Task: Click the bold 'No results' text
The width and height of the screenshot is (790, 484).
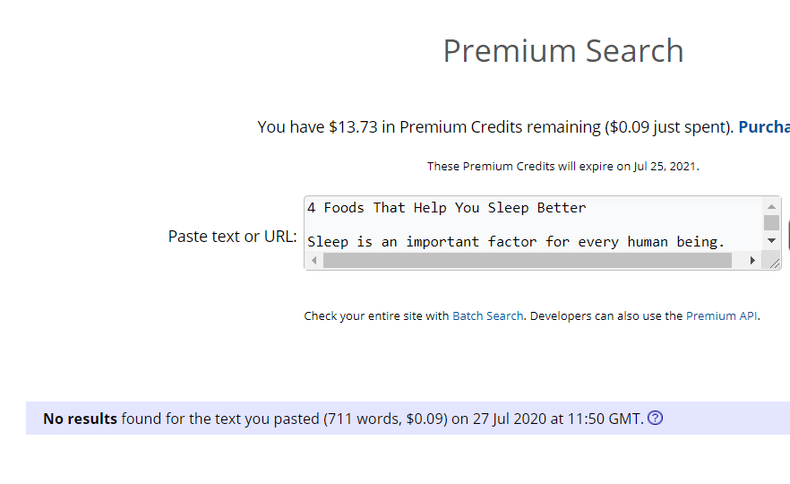Action: coord(80,419)
